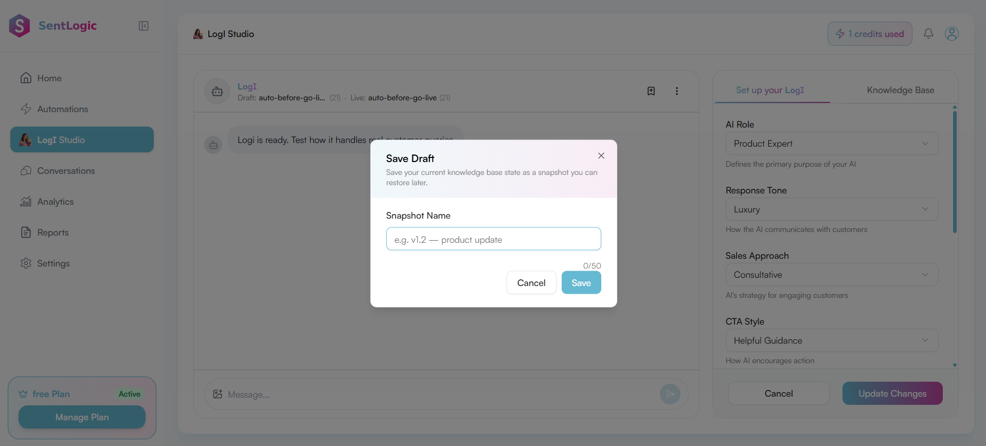Open the notifications bell
Viewport: 986px width, 446px height.
point(928,33)
